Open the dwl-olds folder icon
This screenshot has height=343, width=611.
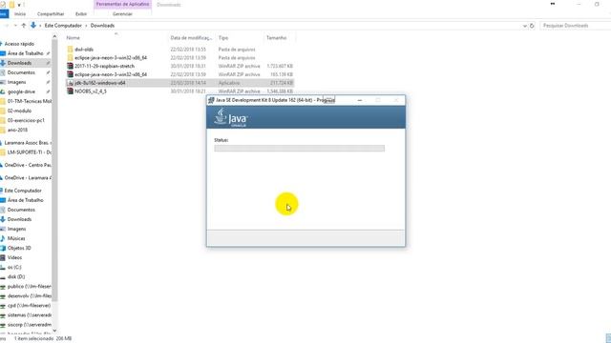70,50
